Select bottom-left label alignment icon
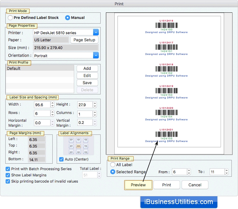238x209 pixels. pyautogui.click(x=71, y=152)
